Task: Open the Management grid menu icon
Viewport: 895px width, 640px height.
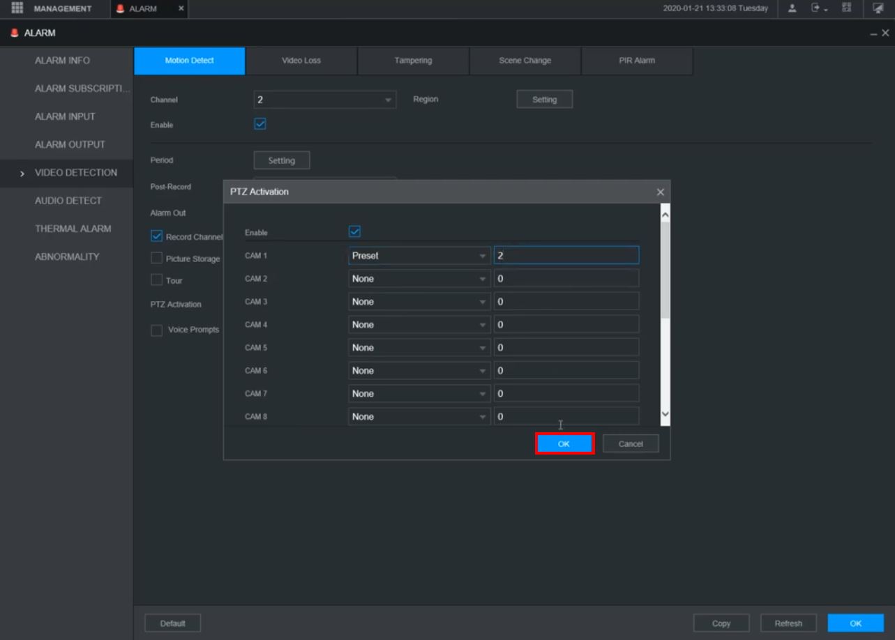Action: click(17, 8)
